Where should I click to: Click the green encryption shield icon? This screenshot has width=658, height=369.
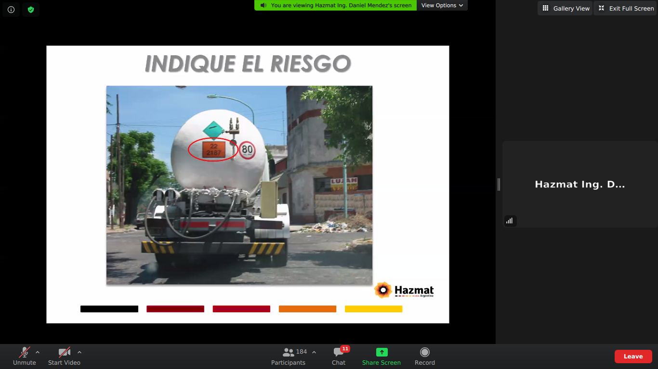point(31,10)
